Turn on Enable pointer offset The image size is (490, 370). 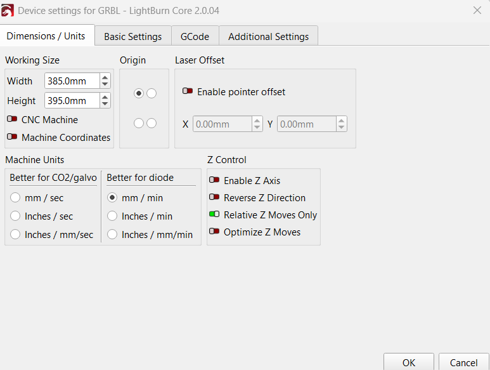click(188, 92)
